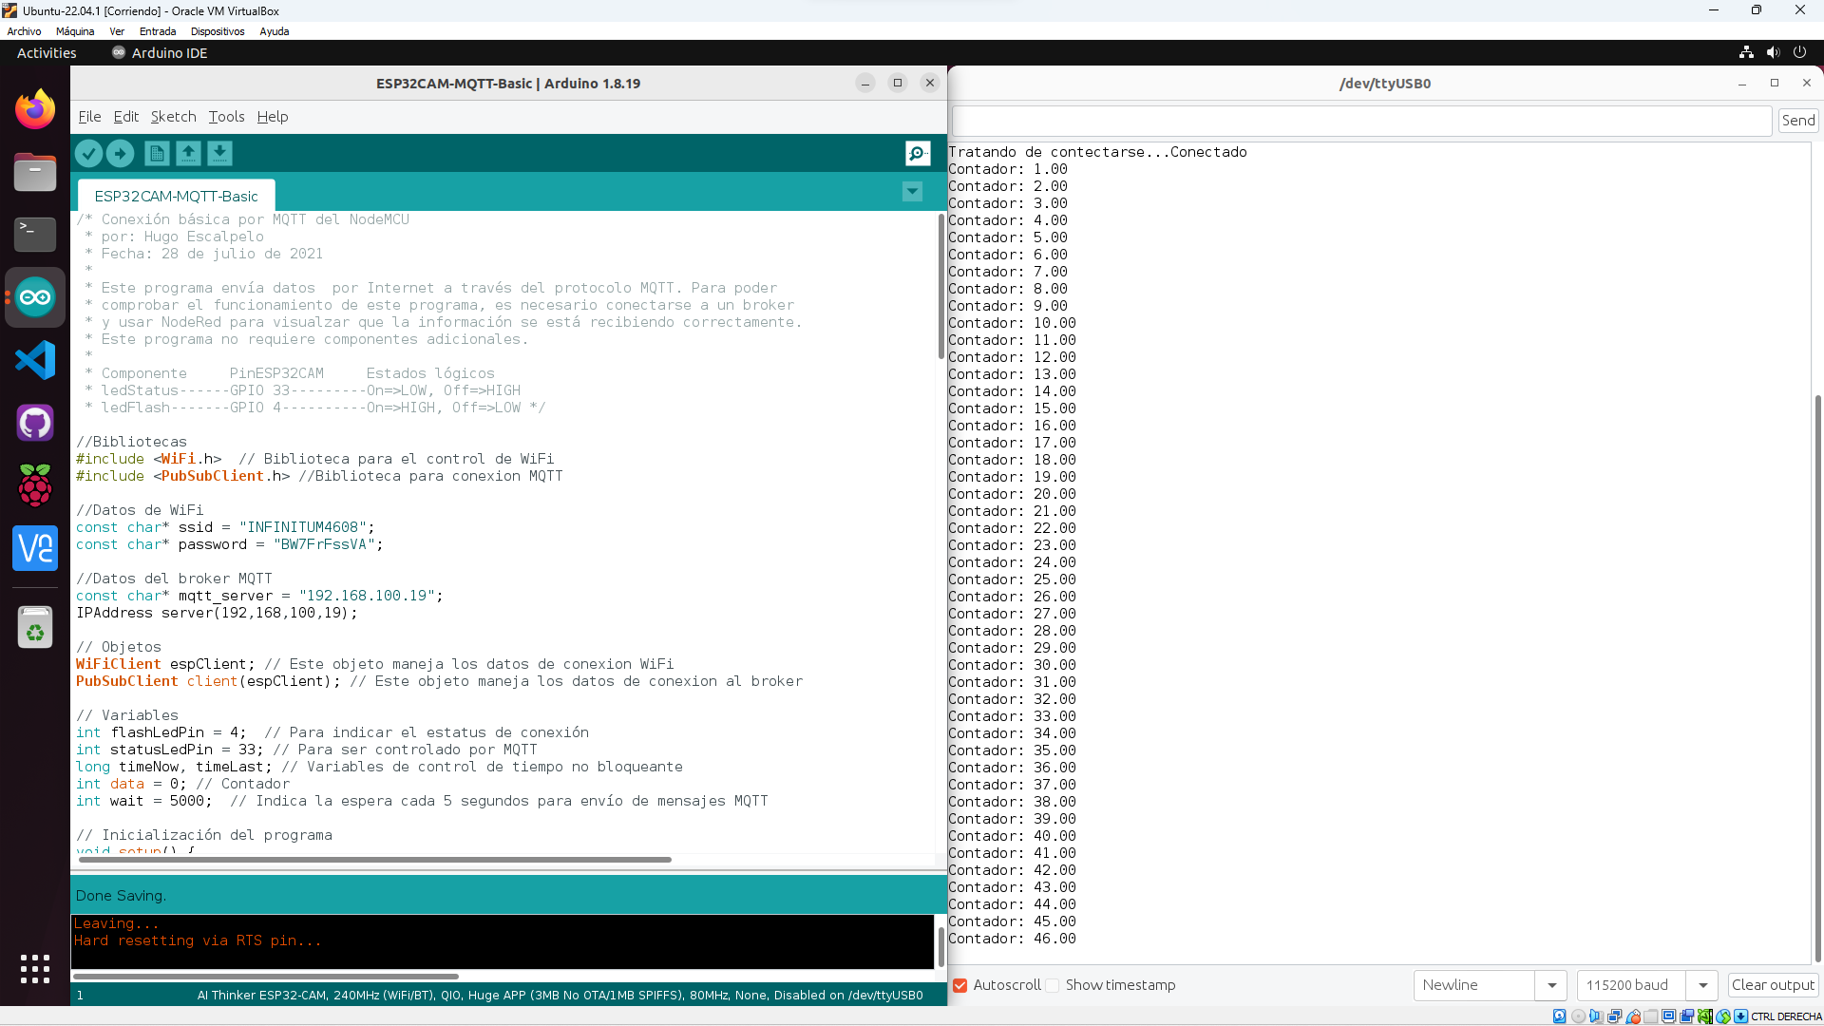This screenshot has height=1026, width=1824.
Task: Open the 115200 baud rate dropdown
Action: 1702,985
